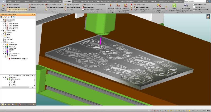Viewport: 211px width, 112px height.
Task: Open the File menu tab
Action: 3,2
